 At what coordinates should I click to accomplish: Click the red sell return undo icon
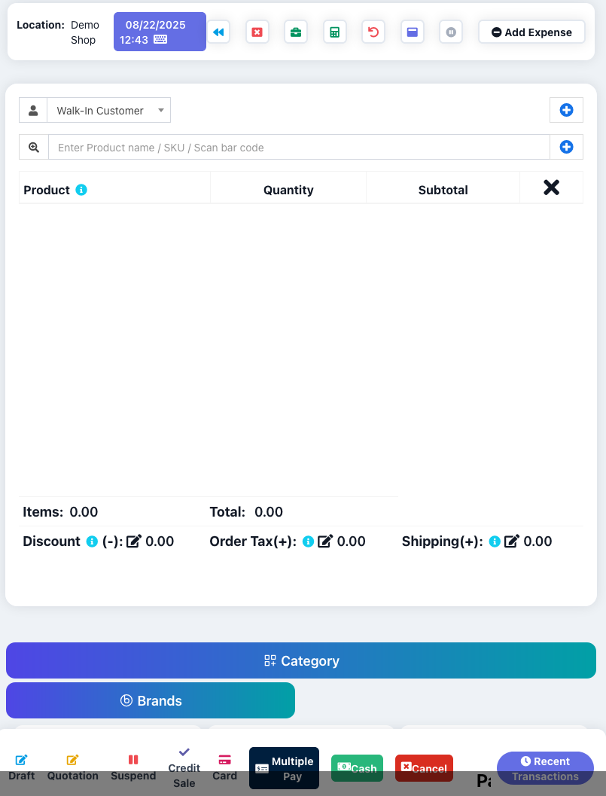[x=373, y=32]
